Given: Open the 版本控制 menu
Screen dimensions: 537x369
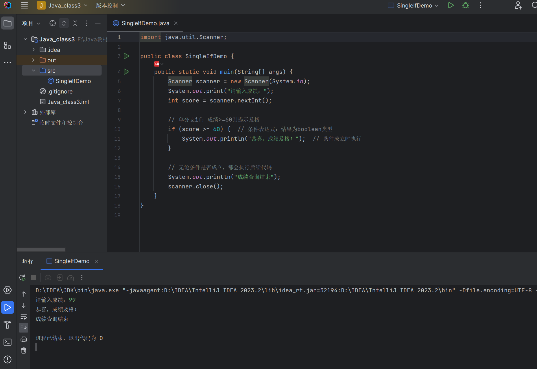Looking at the screenshot, I should click(x=110, y=5).
